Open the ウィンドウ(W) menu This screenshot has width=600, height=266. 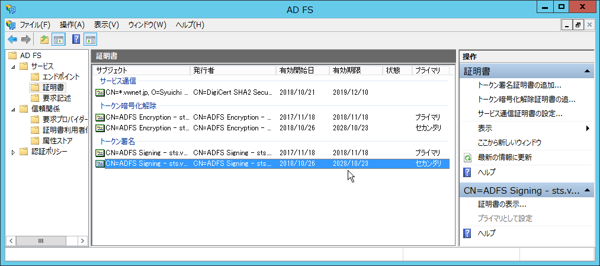coord(147,25)
